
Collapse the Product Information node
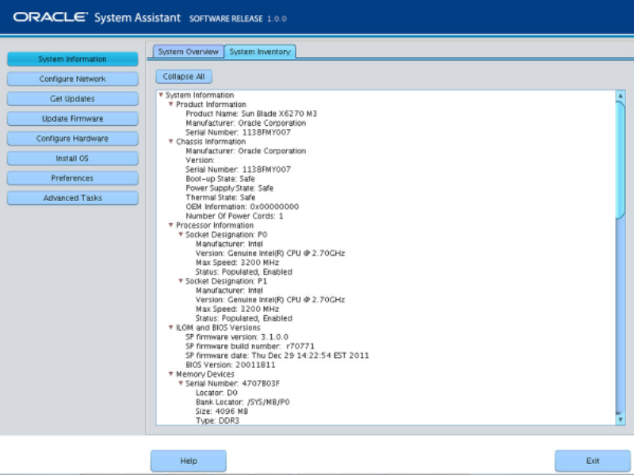pyautogui.click(x=170, y=104)
